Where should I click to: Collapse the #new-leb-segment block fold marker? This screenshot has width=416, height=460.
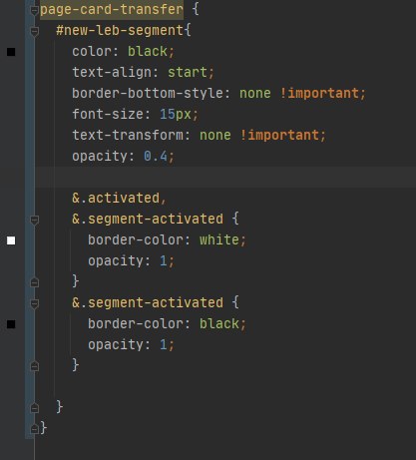tap(34, 32)
